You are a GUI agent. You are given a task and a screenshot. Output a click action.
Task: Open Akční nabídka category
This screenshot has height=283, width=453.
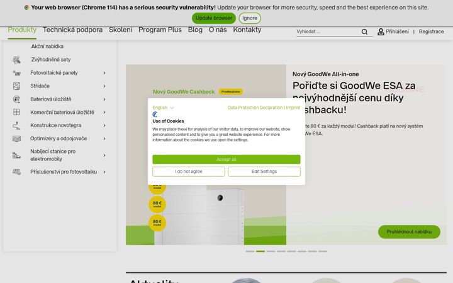tap(47, 47)
